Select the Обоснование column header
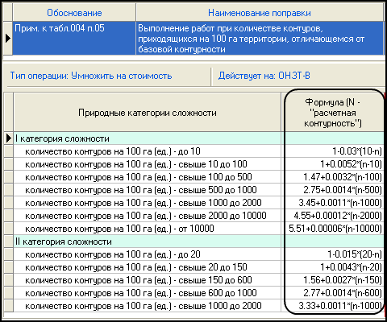Image resolution: width=387 pixels, height=322 pixels. coord(74,13)
